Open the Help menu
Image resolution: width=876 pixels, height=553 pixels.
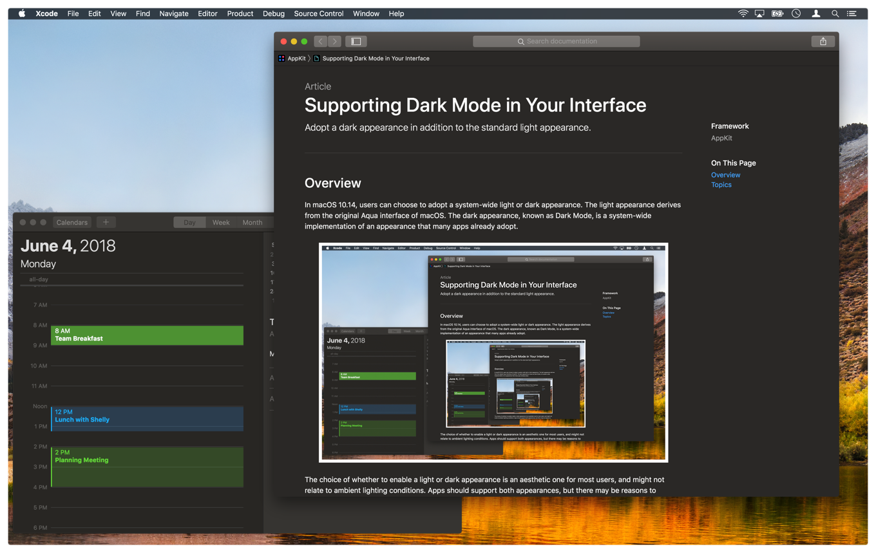(396, 14)
